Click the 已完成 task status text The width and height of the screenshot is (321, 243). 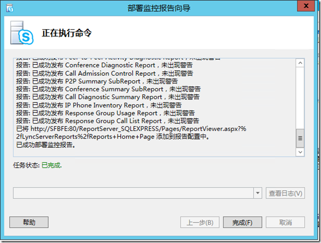pos(52,165)
